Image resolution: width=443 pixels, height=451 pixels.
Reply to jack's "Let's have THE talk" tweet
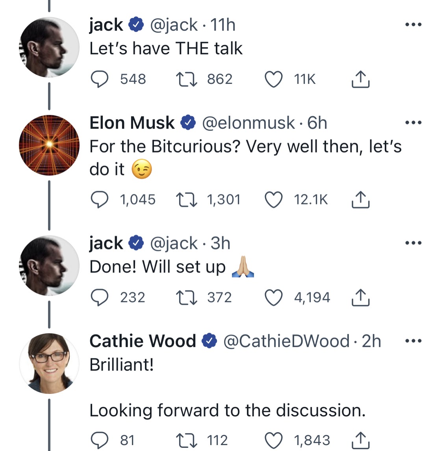(x=100, y=79)
